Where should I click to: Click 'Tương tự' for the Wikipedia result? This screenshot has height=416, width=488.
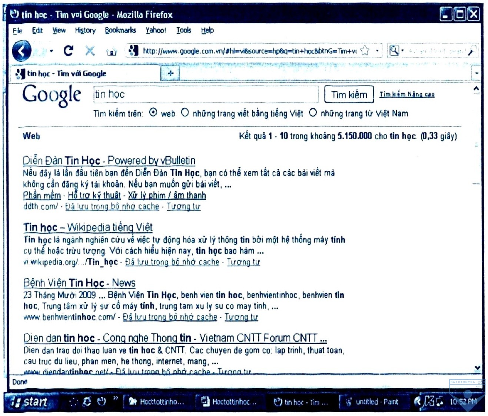(x=243, y=262)
